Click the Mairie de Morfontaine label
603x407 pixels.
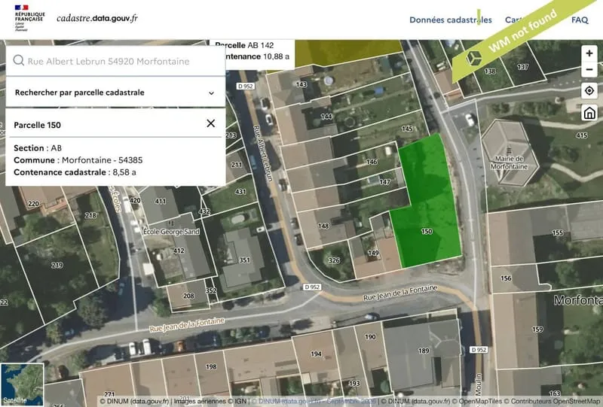click(509, 162)
